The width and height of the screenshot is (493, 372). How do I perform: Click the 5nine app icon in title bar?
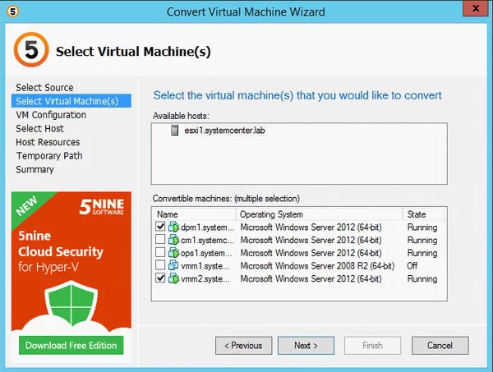12,11
